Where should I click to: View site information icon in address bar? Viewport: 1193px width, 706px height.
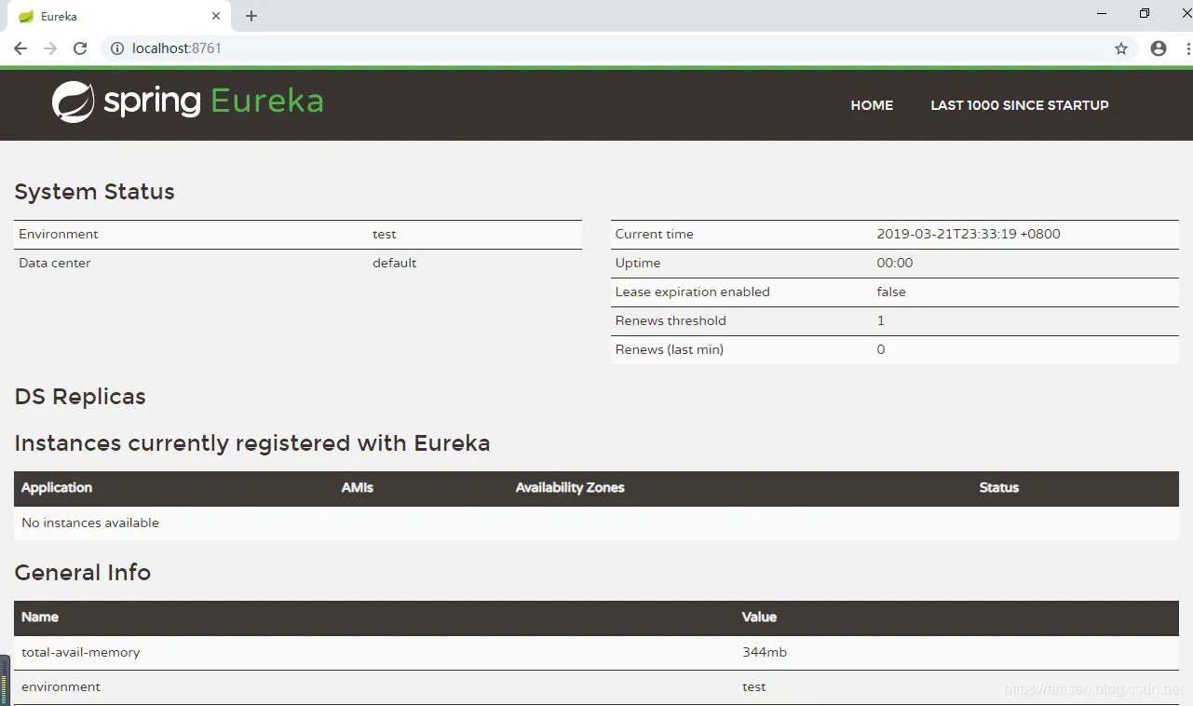pyautogui.click(x=117, y=48)
